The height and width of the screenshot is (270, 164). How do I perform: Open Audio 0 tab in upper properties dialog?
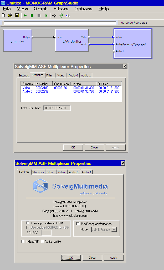click(x=73, y=75)
